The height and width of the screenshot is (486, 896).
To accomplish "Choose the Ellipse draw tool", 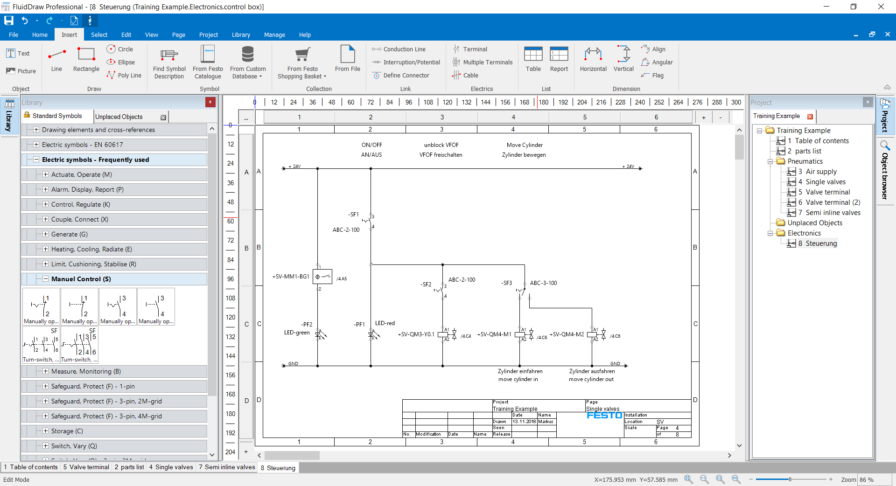I will 121,62.
